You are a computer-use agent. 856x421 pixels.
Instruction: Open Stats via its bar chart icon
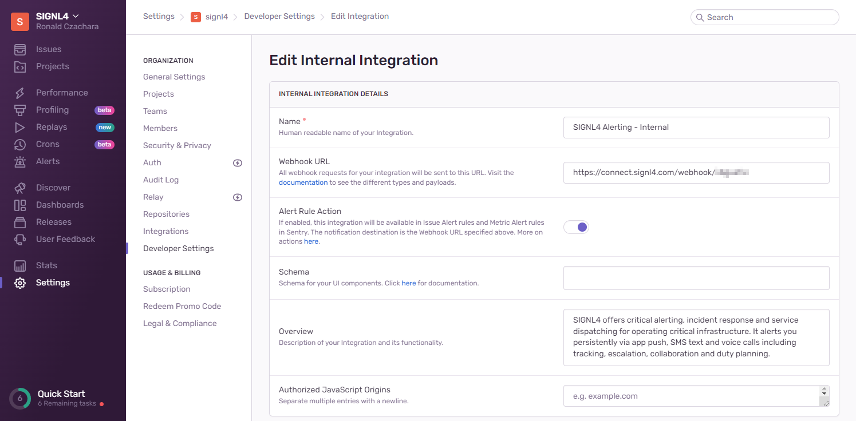click(20, 265)
